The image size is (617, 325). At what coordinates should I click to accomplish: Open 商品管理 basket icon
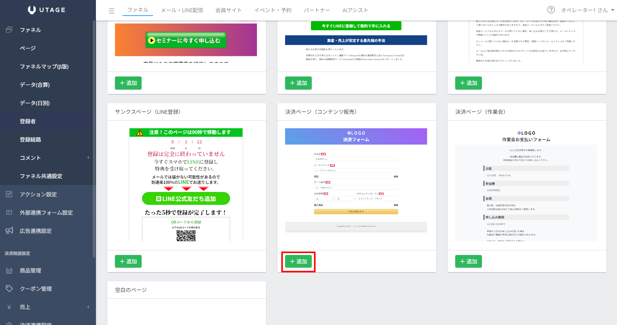(10, 270)
